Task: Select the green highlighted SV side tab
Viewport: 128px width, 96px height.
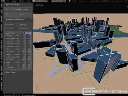Action: point(2,74)
